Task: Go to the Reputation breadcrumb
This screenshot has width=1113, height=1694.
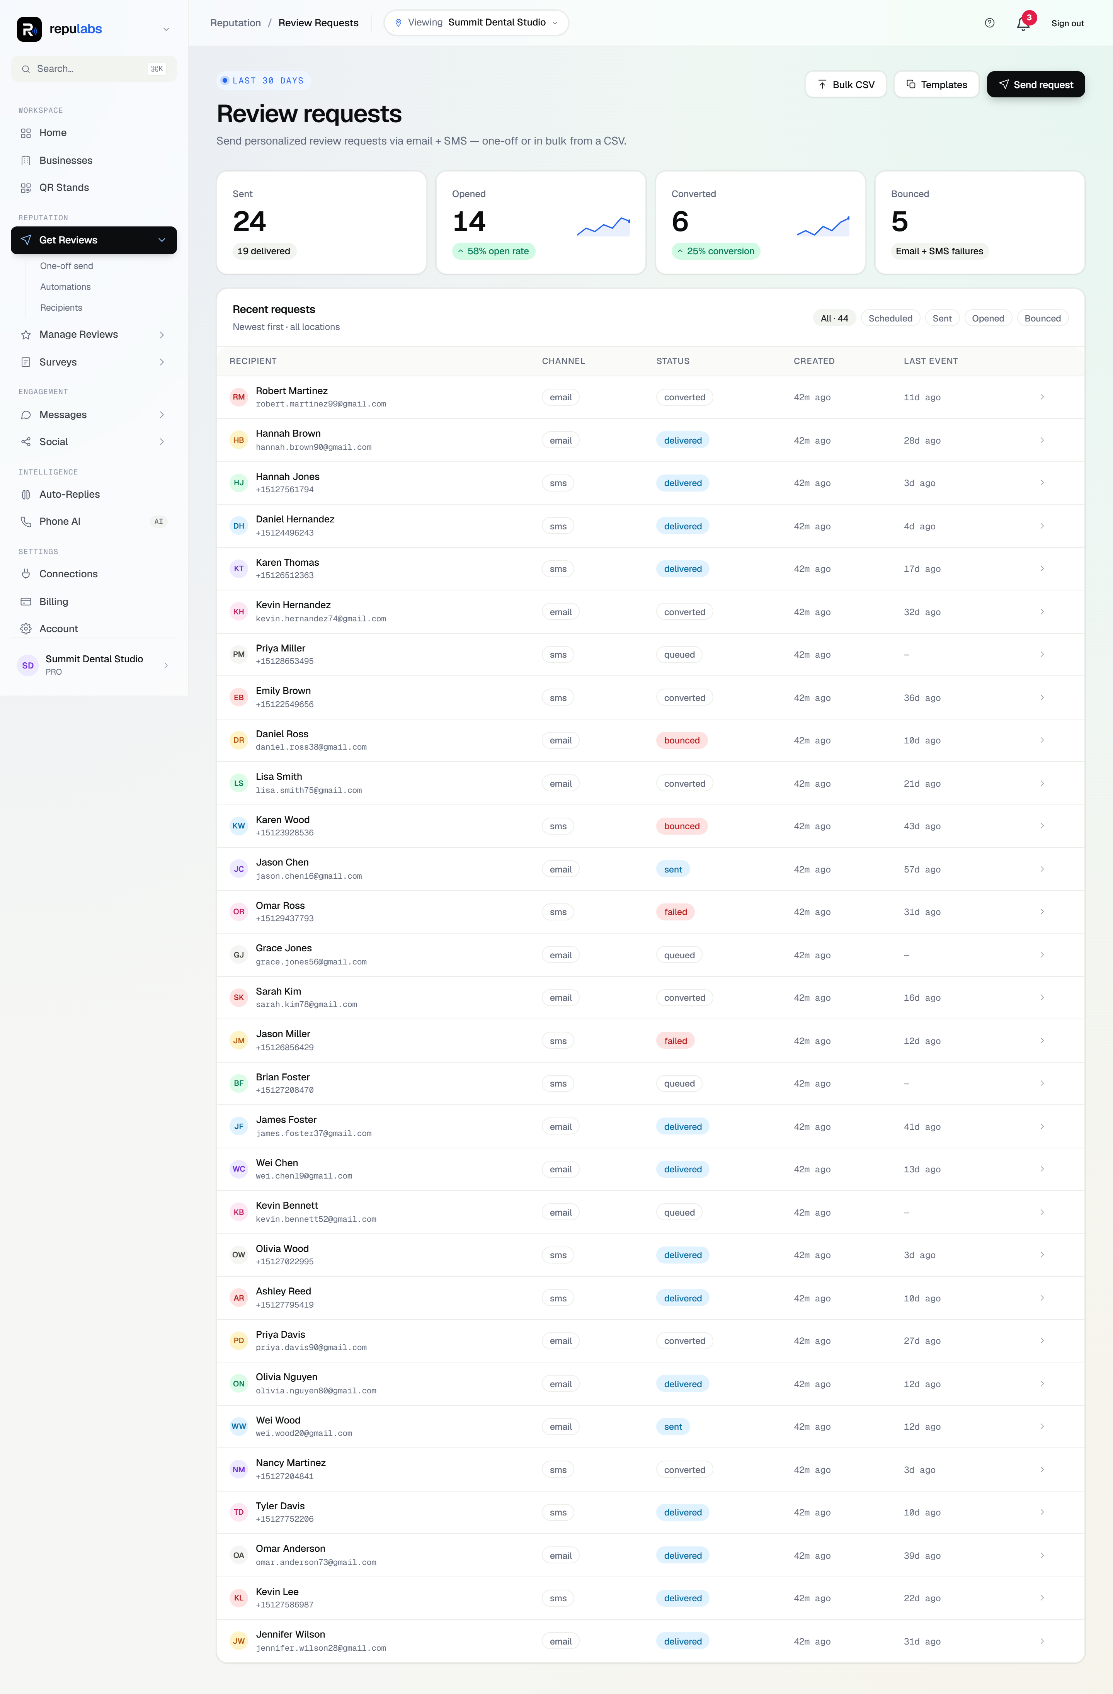Action: (236, 23)
